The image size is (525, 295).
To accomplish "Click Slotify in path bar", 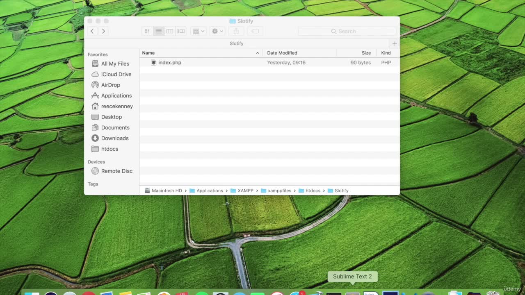I will pos(338,191).
